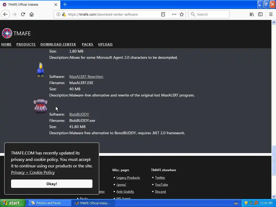Open DOWNLOAD CENTER in site navigation
The image size is (276, 207).
58,44
